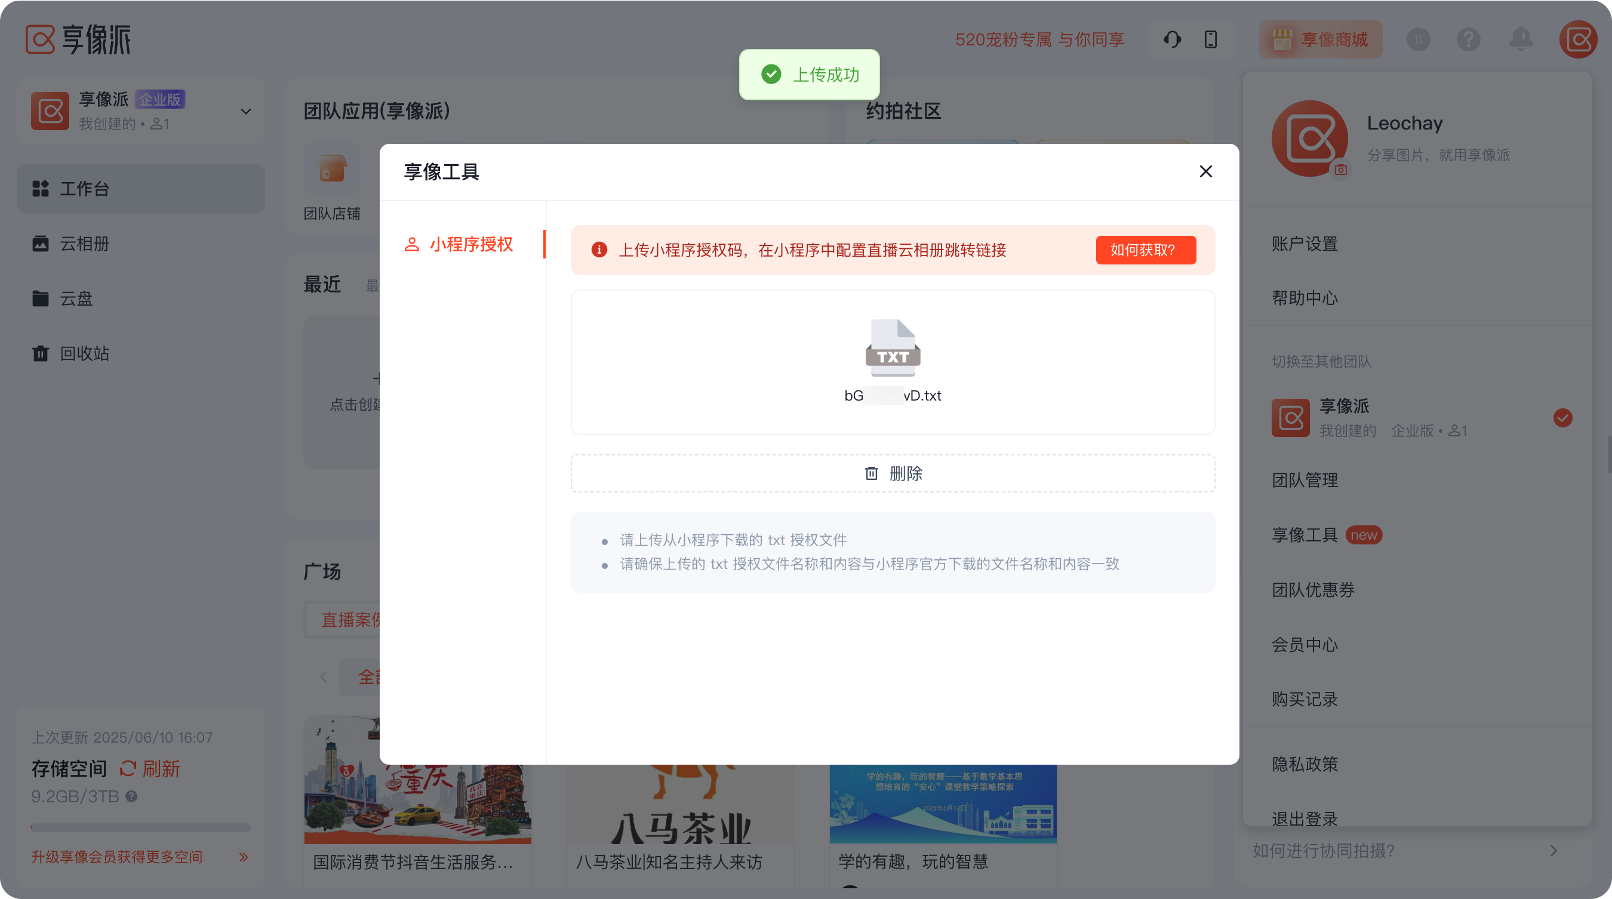Click the red checkmark on 享像派 team
Viewport: 1612px width, 899px height.
(x=1562, y=417)
